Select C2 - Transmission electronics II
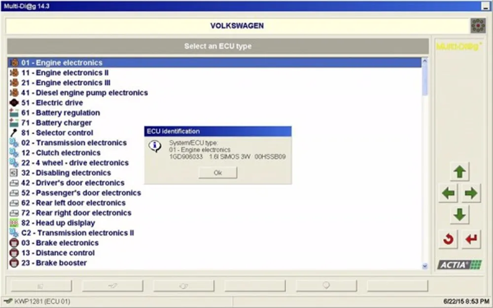The height and width of the screenshot is (308, 493). 215,233
